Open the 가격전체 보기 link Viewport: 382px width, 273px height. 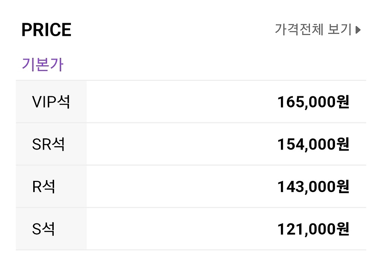click(x=313, y=29)
